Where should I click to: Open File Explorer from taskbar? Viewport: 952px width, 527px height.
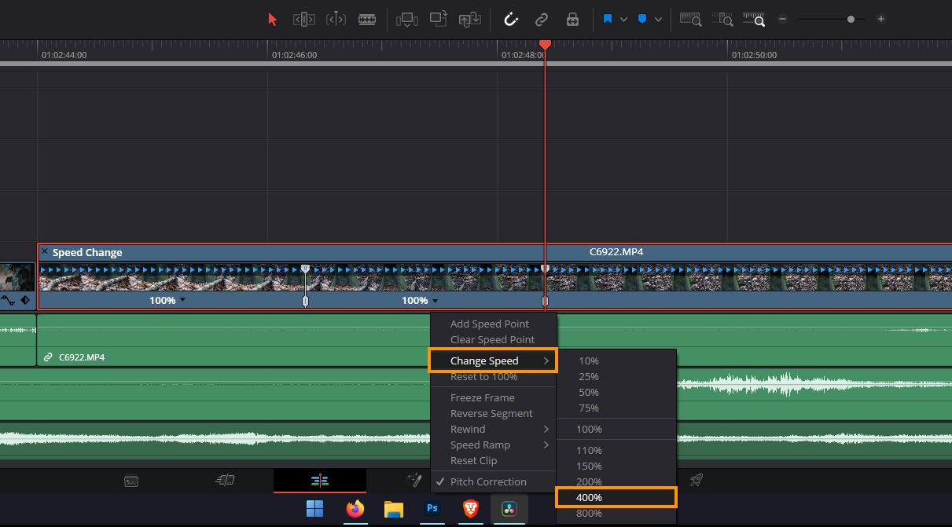click(393, 509)
